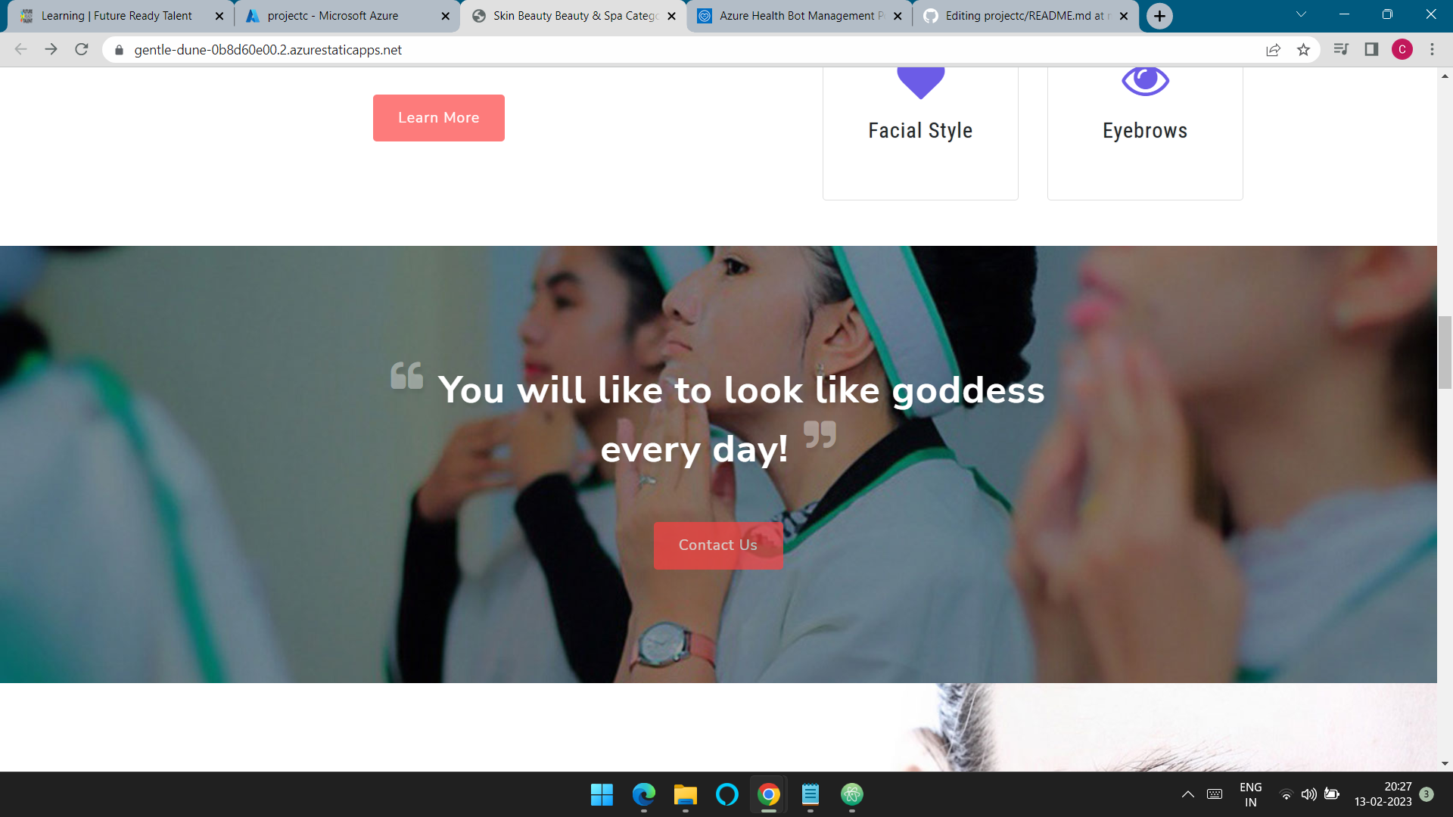Show hidden system tray icons
Viewport: 1453px width, 817px height.
(x=1187, y=794)
